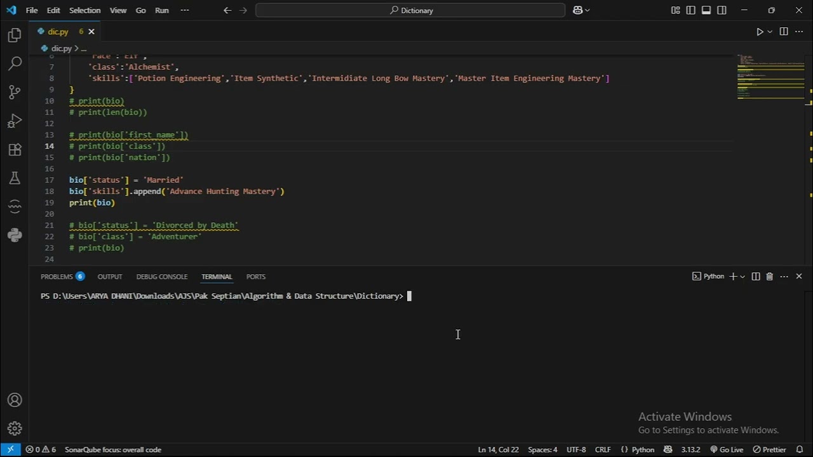Click the Dictionary command center search box
This screenshot has height=457, width=813.
pos(410,10)
